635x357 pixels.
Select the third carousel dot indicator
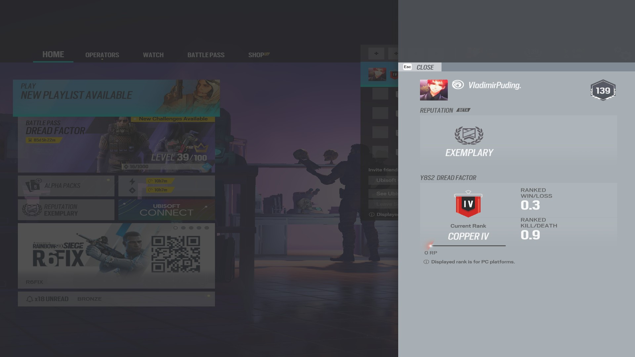click(191, 228)
